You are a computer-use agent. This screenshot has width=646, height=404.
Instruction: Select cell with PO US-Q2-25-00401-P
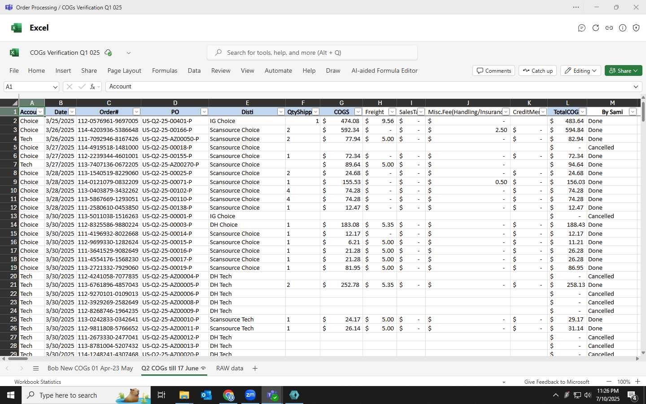tap(175, 121)
